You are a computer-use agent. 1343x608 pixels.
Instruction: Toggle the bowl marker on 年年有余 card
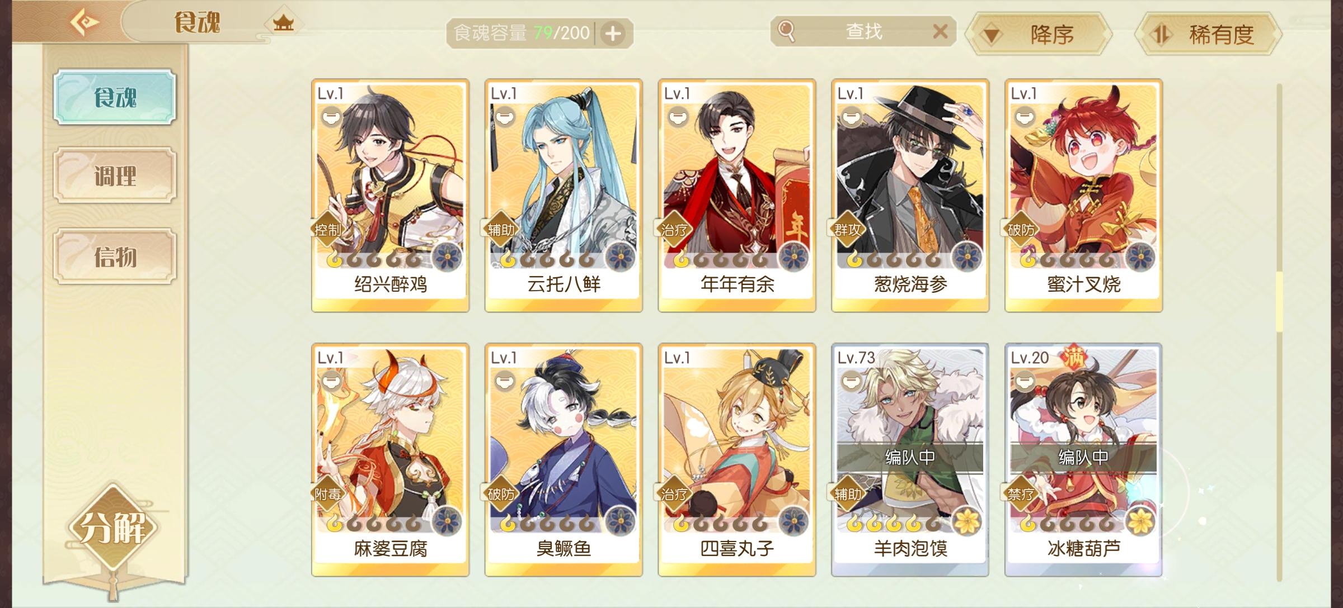click(678, 117)
